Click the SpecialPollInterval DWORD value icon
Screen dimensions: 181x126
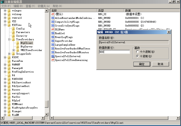(52, 56)
